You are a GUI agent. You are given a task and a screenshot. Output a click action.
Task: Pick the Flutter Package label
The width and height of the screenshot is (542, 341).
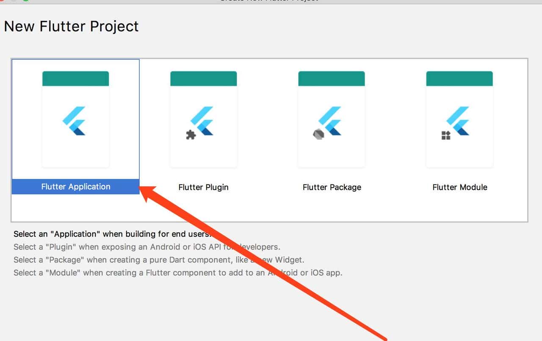(x=332, y=187)
